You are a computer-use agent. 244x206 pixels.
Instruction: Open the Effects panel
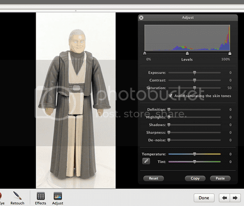tap(40, 198)
